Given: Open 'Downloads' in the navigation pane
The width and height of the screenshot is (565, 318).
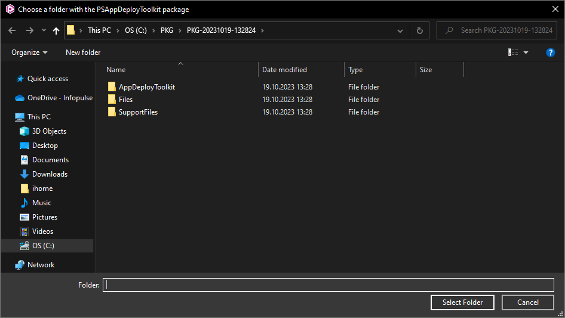Looking at the screenshot, I should tap(50, 174).
